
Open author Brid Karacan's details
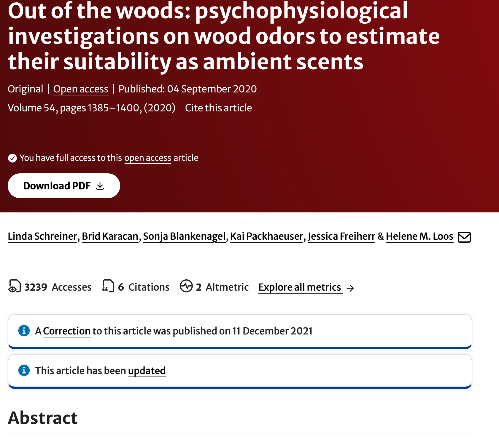pos(110,236)
